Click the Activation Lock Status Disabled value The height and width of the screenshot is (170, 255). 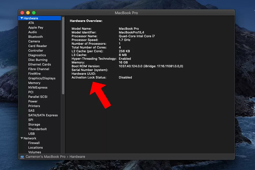[x=126, y=78]
